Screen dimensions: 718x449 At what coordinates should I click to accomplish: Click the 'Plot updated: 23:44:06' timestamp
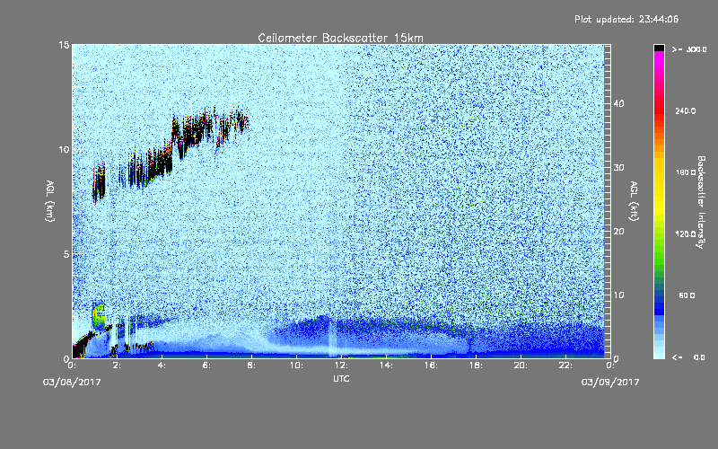click(x=626, y=19)
